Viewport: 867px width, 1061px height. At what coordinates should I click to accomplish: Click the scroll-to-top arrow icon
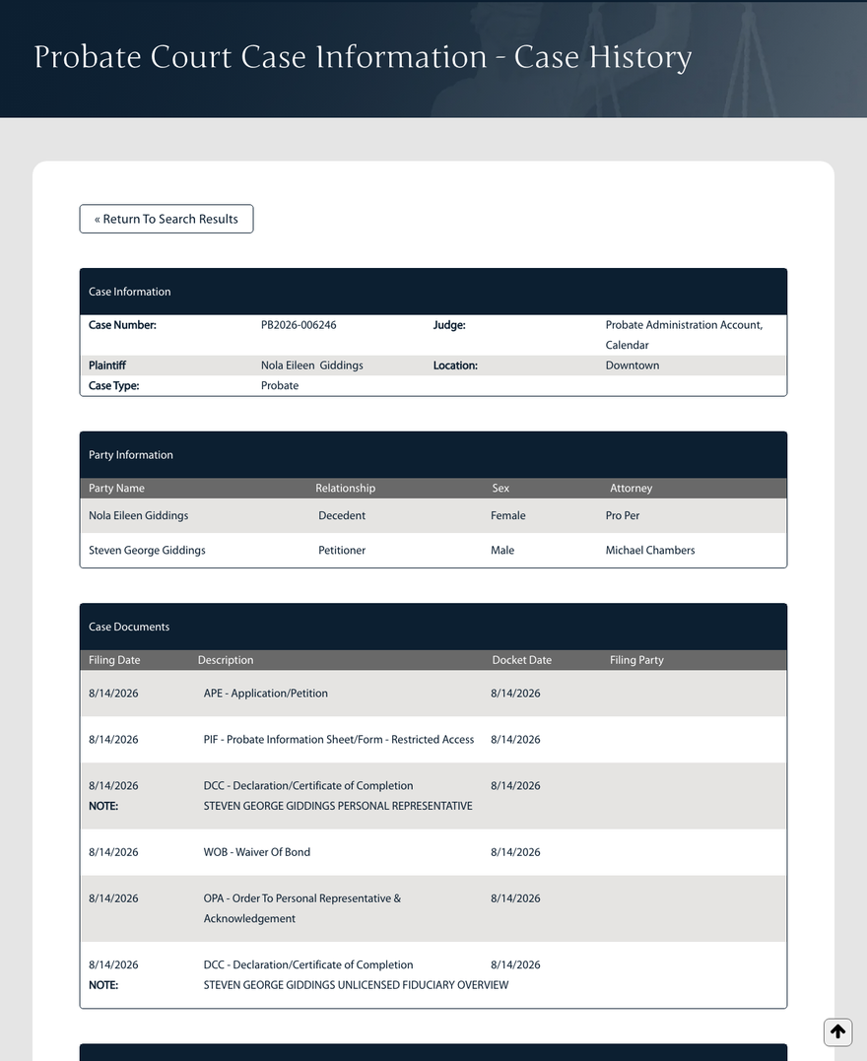(x=837, y=1031)
